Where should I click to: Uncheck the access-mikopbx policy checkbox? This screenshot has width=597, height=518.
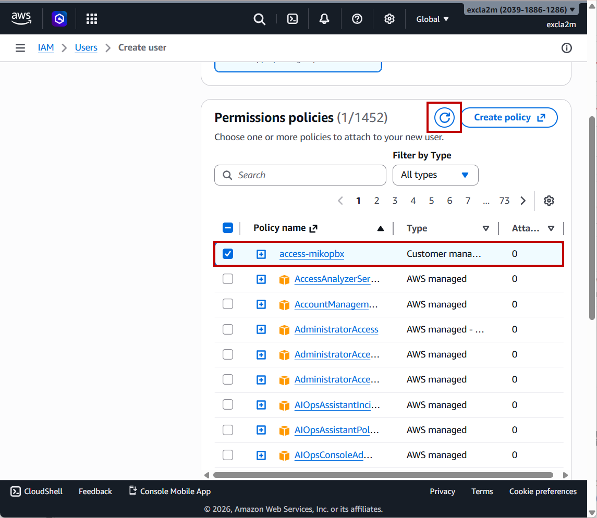click(228, 254)
